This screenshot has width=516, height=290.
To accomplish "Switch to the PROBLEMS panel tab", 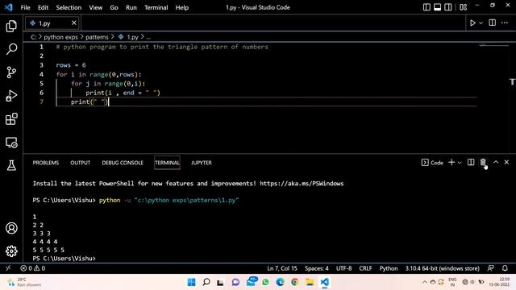I will click(46, 163).
